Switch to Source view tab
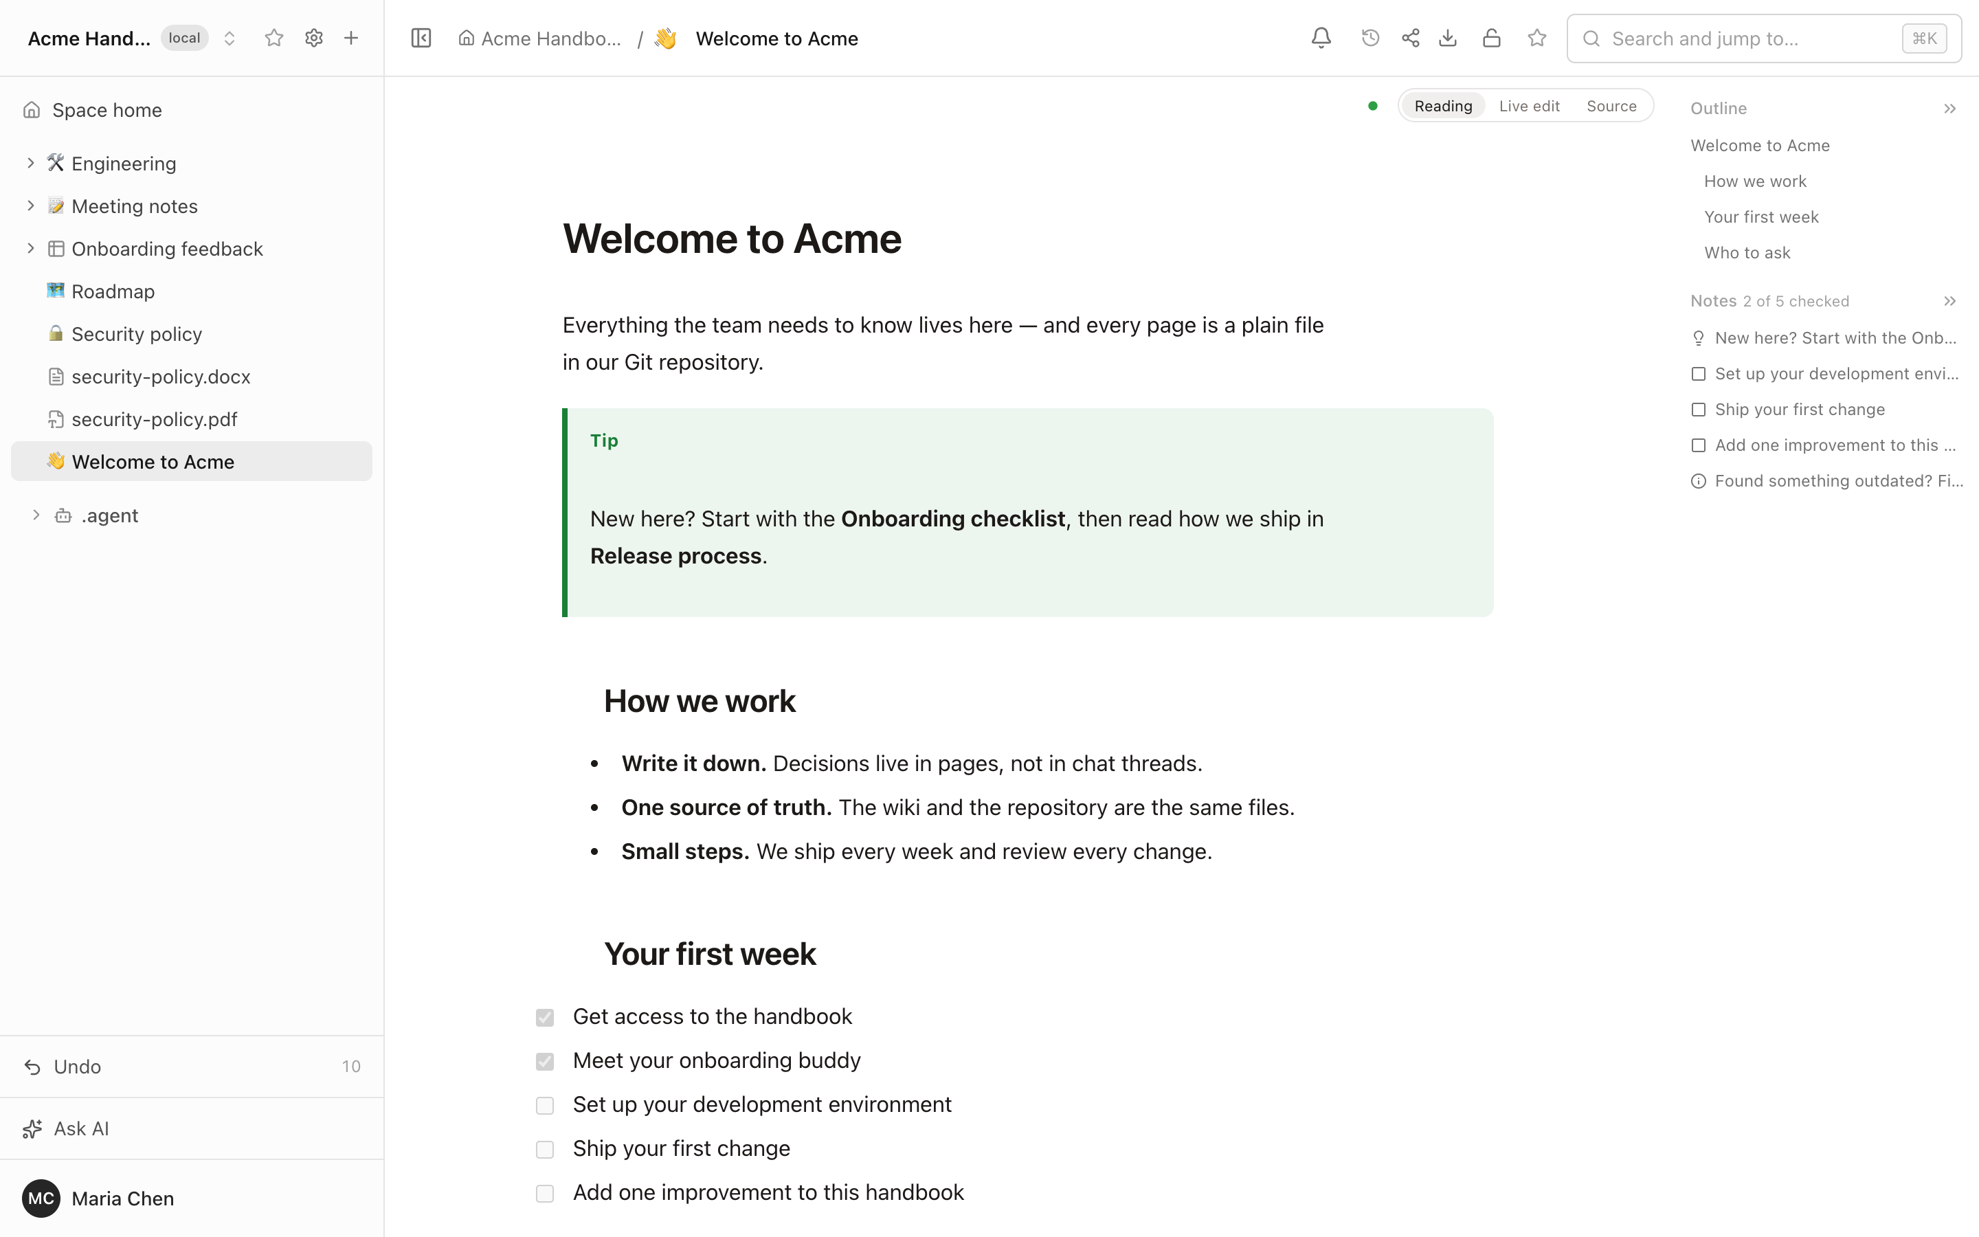The image size is (1979, 1237). coord(1611,107)
